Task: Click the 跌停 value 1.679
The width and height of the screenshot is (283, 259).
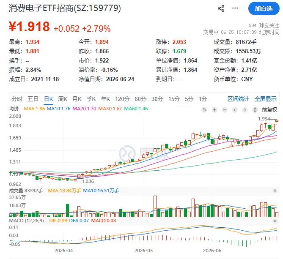Action: point(179,52)
